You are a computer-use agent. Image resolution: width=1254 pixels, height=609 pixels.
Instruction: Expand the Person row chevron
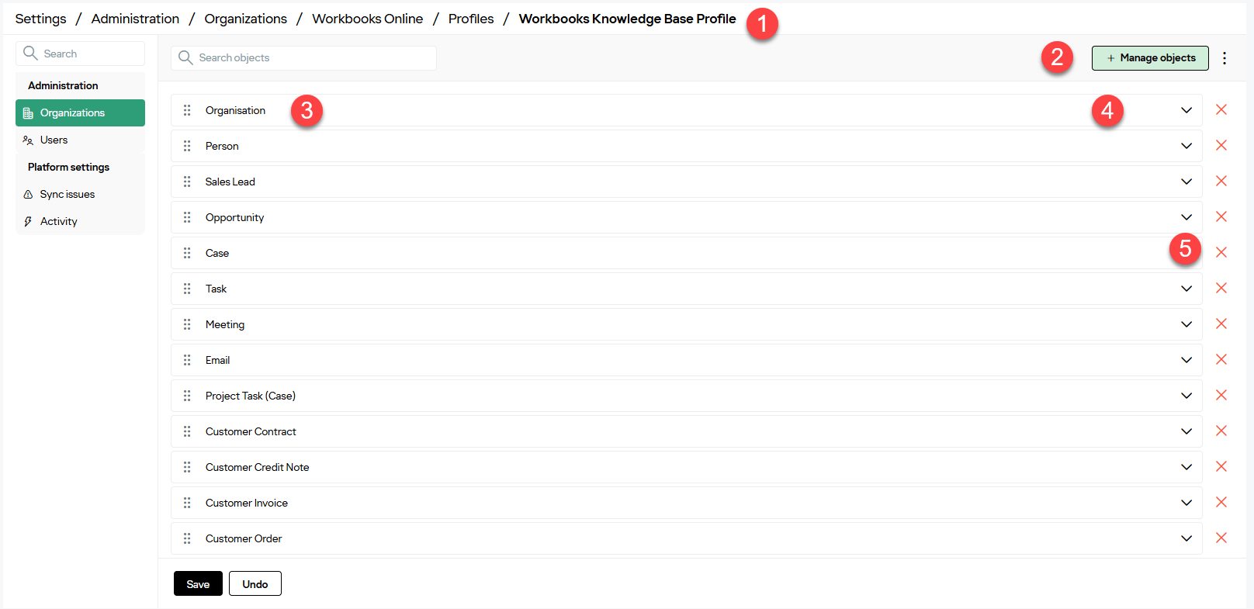click(x=1186, y=146)
